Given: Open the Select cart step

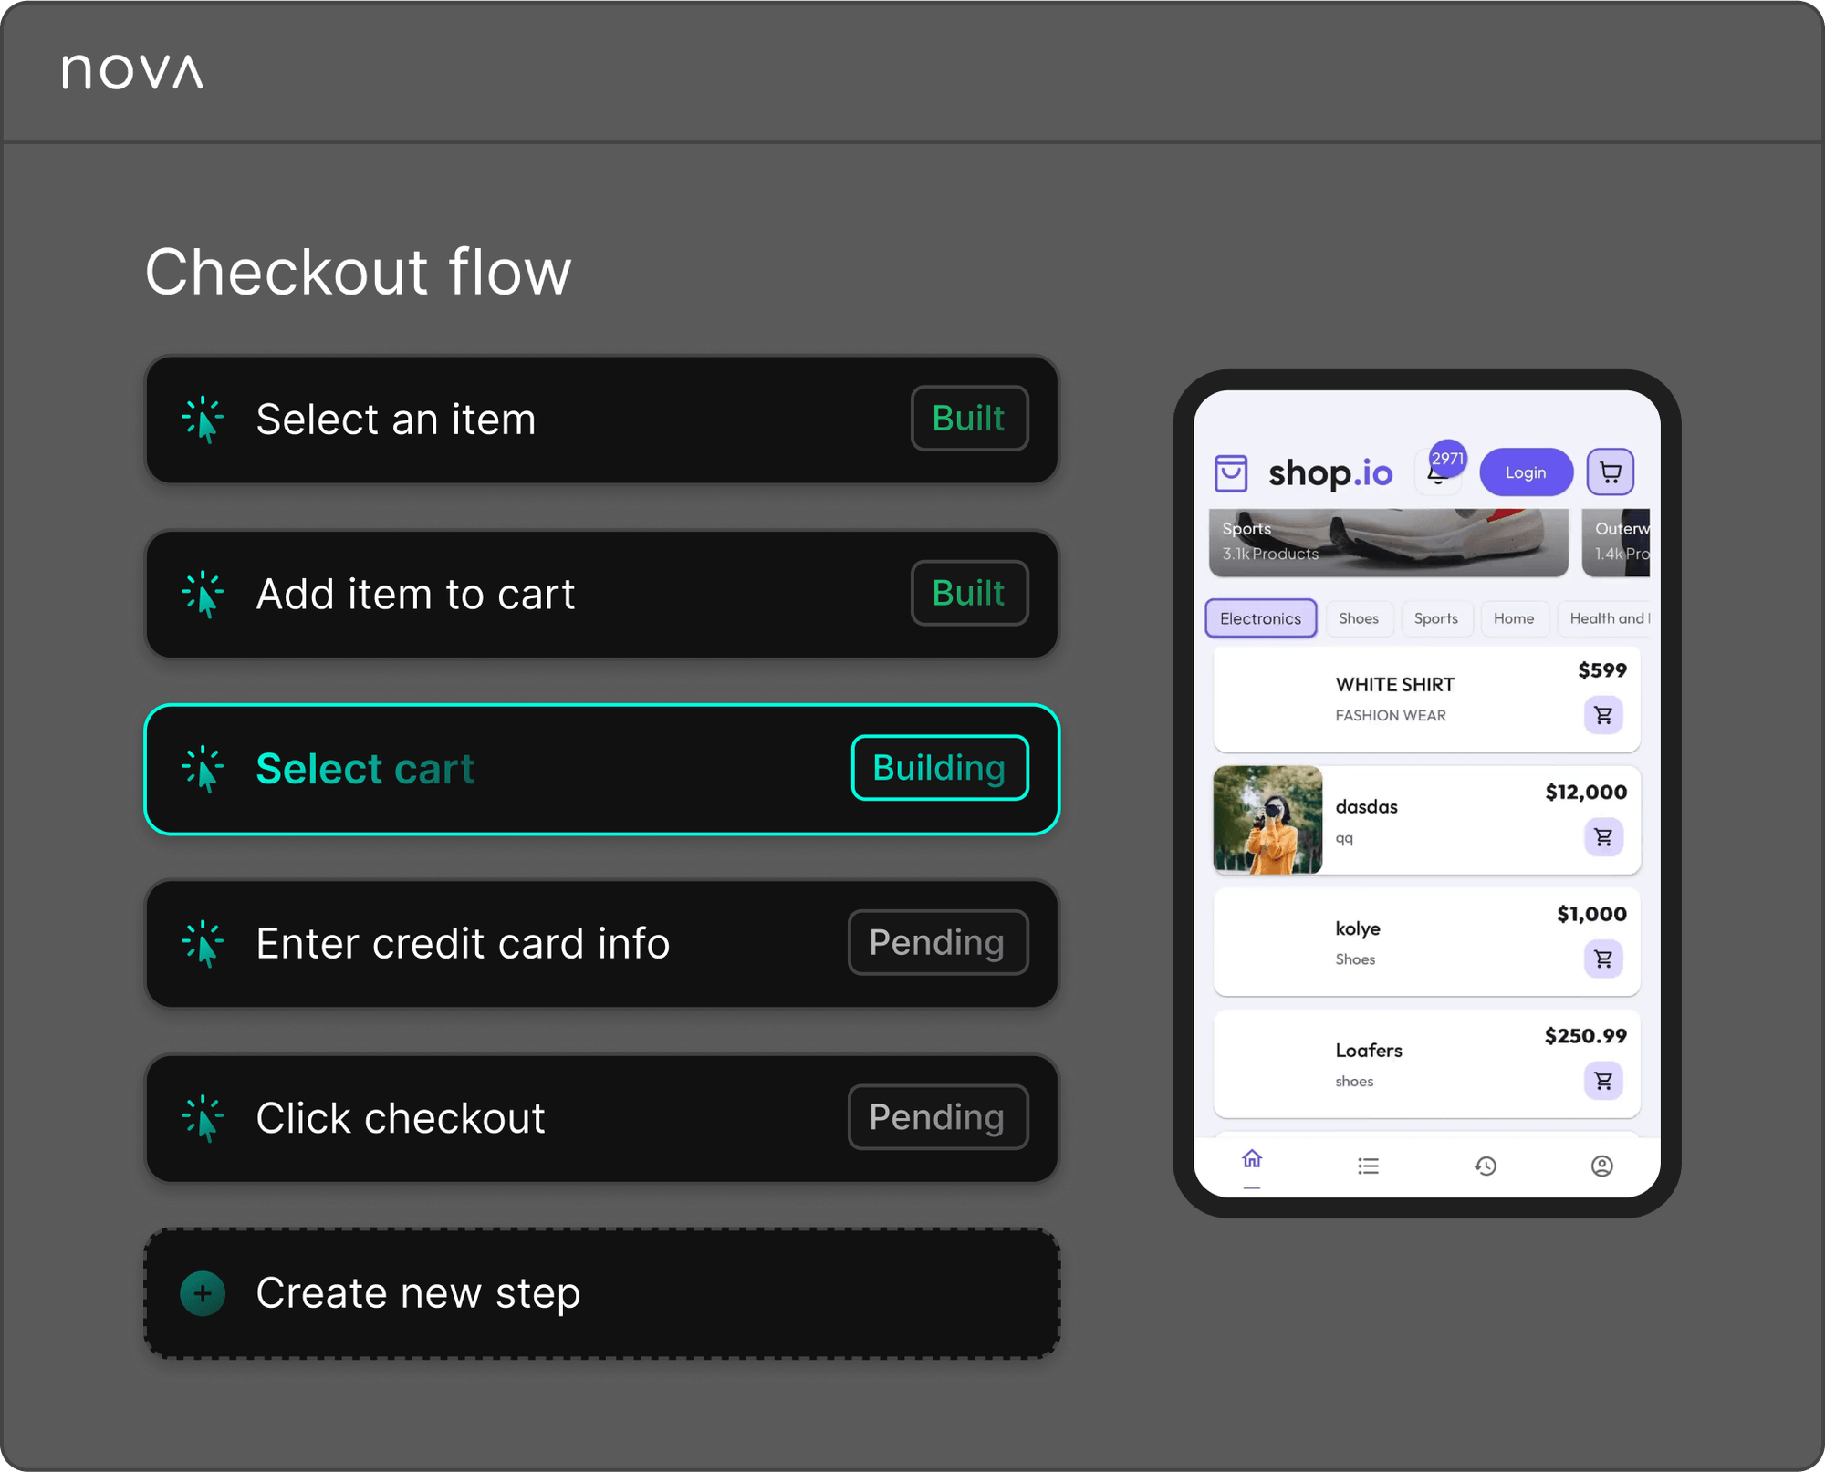Looking at the screenshot, I should (602, 769).
